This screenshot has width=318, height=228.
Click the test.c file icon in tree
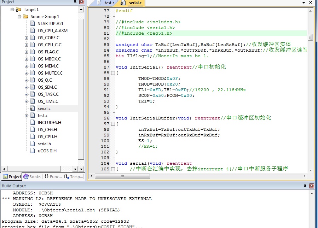tap(33, 115)
